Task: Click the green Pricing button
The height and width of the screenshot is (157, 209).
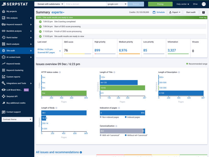Action: tap(160, 4)
